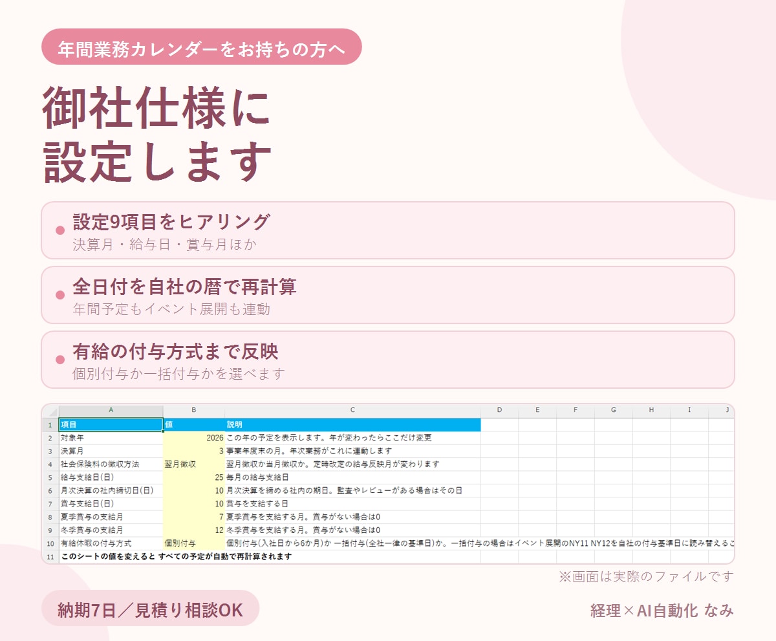Select column E header in spreadsheet

point(537,410)
